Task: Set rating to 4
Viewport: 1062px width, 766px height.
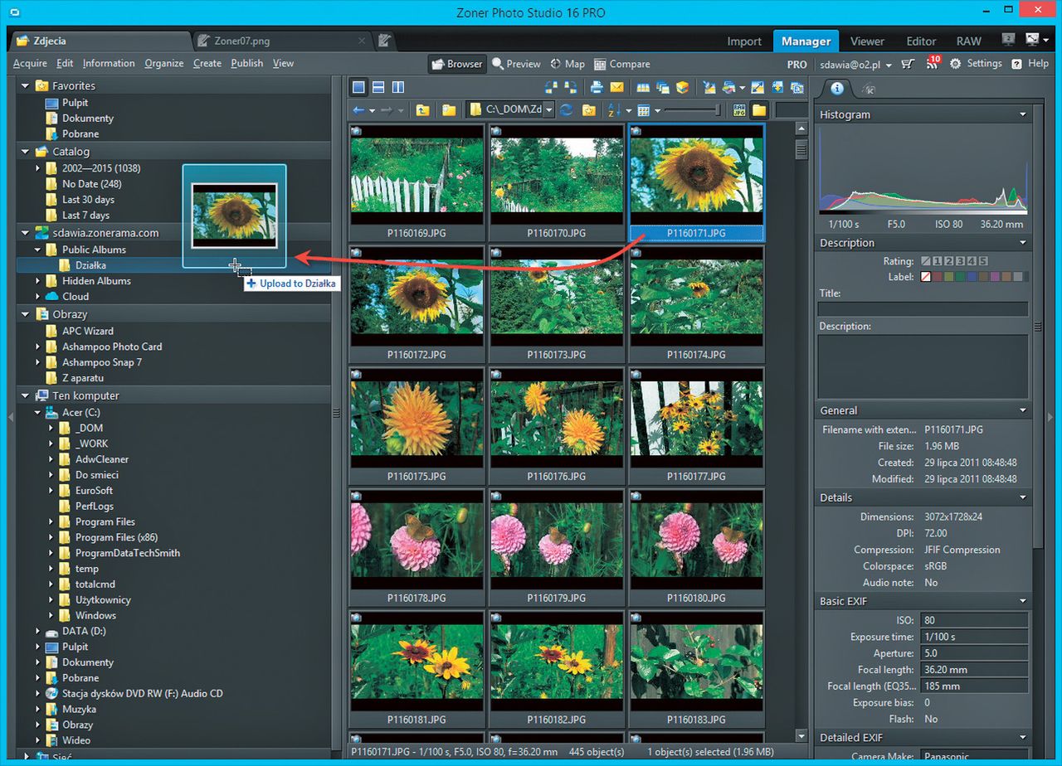Action: 972,261
